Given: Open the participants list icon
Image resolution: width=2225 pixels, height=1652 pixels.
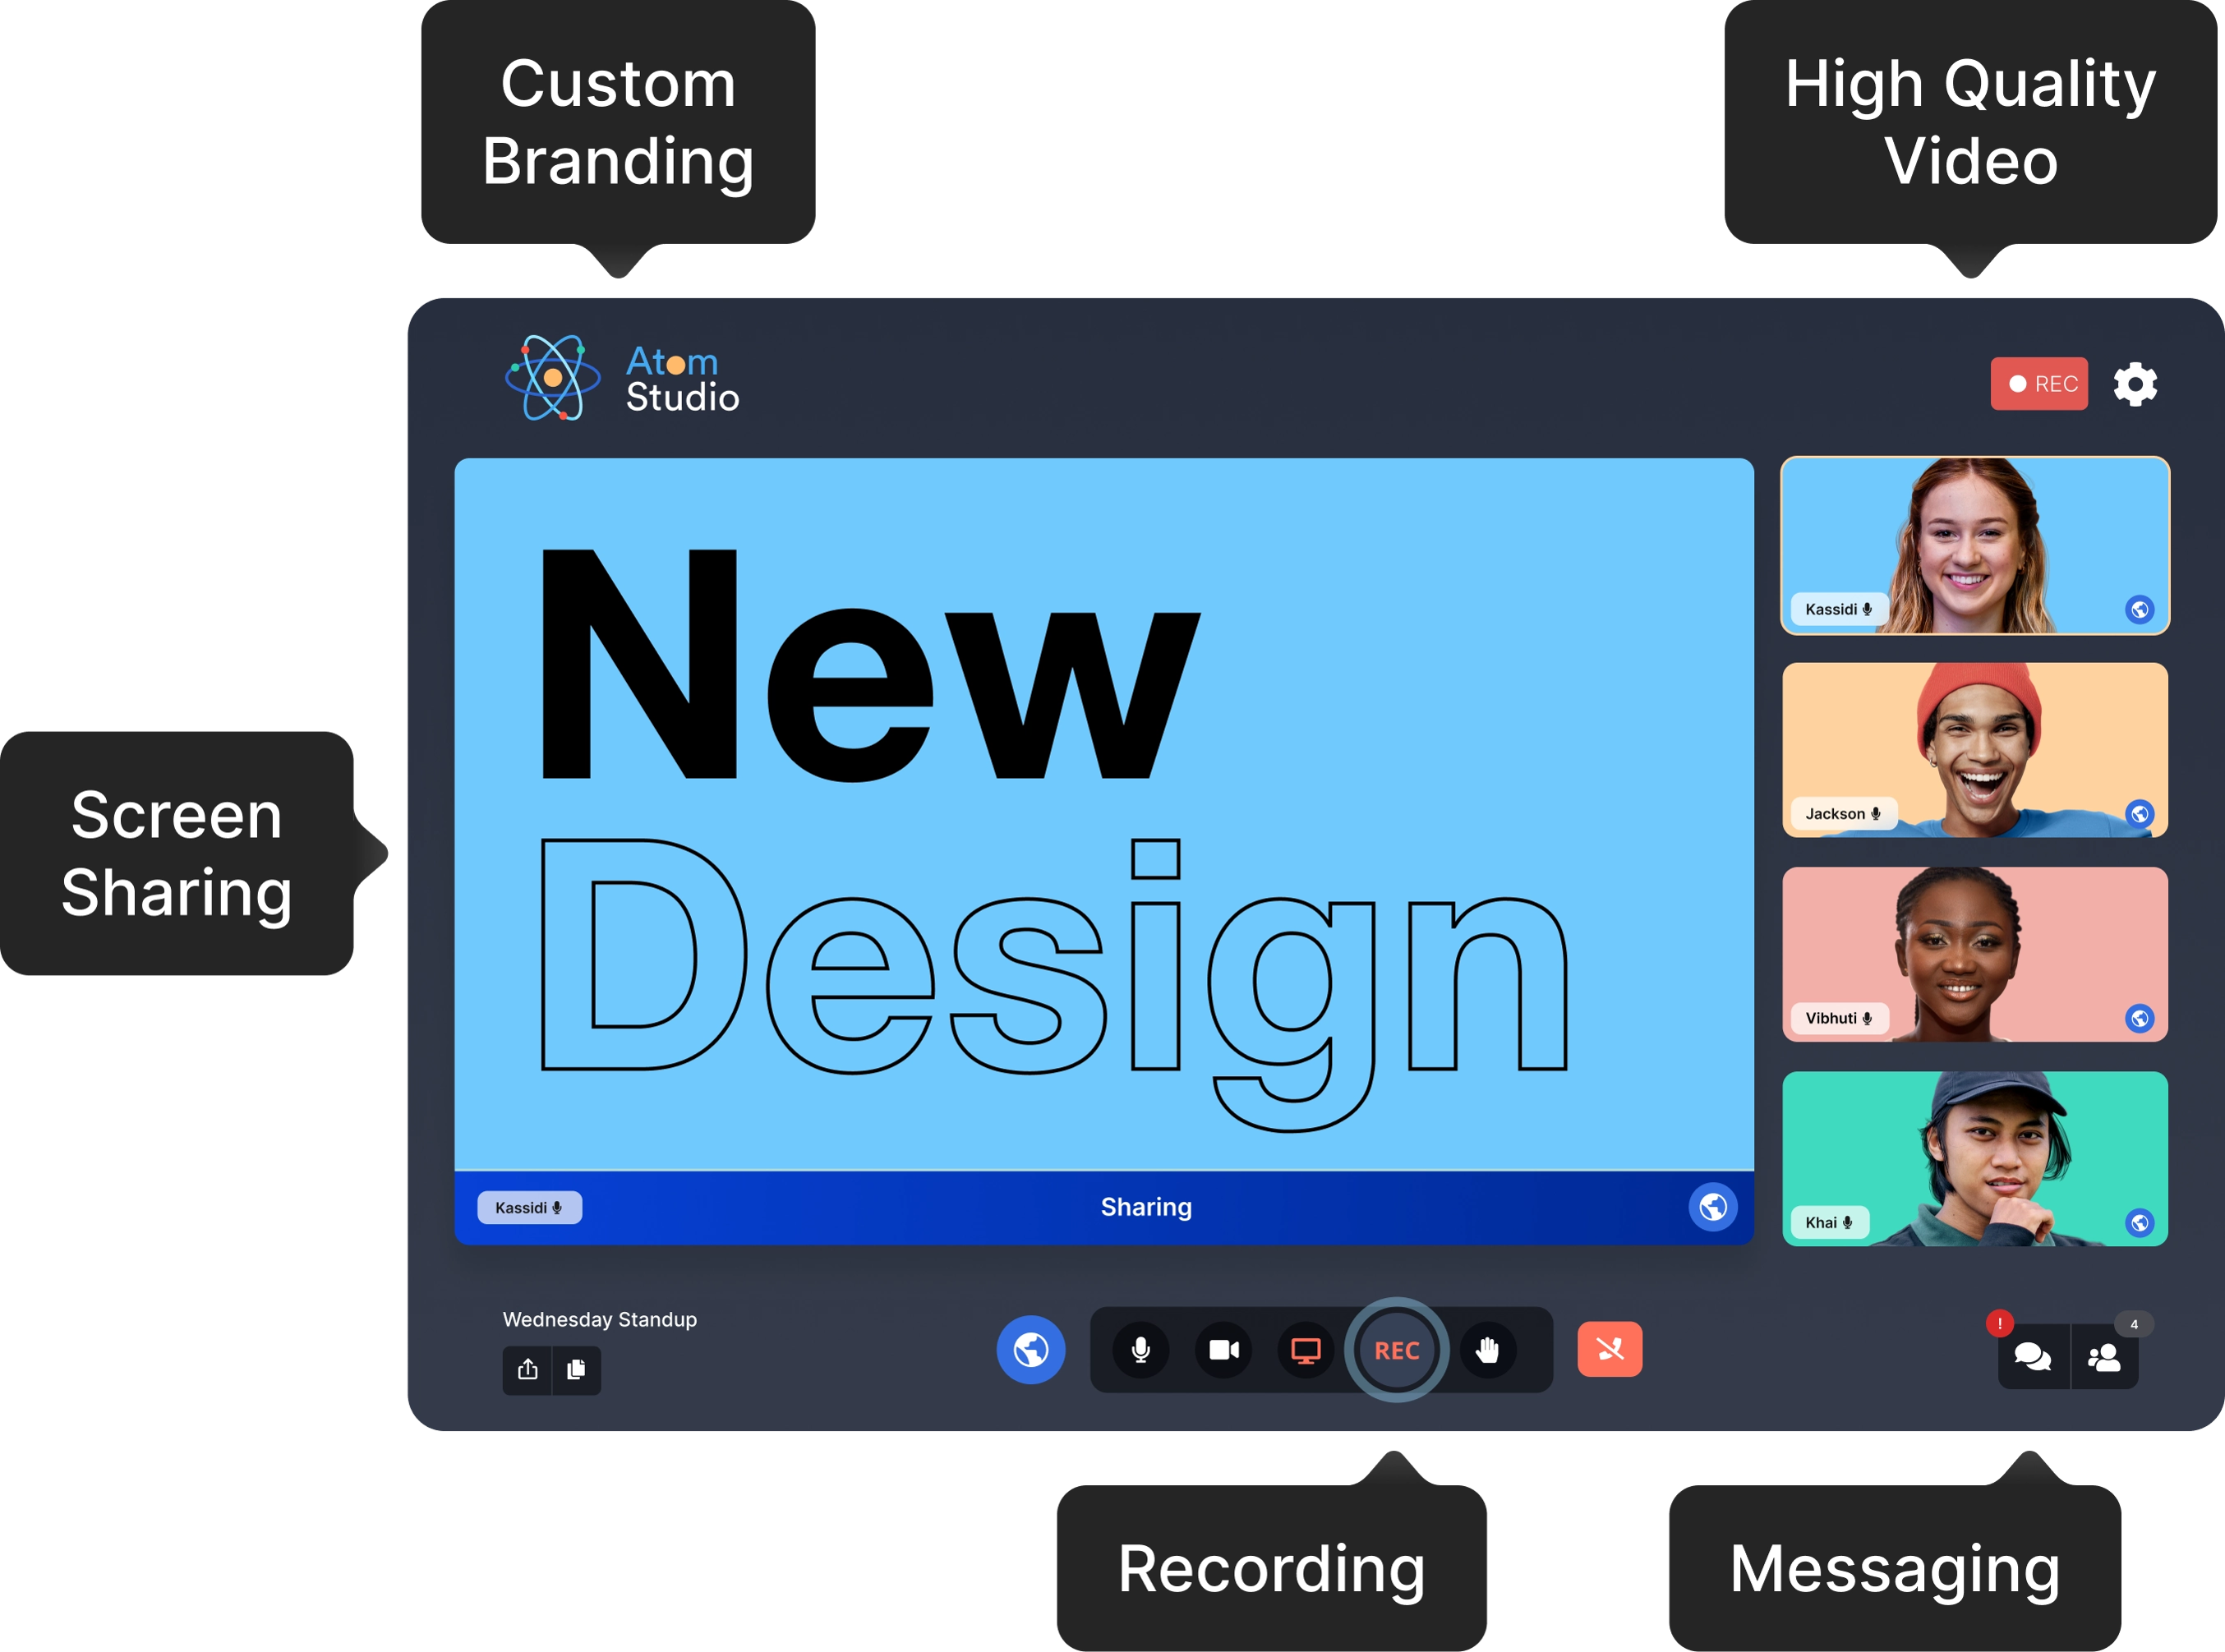Looking at the screenshot, I should pos(2104,1357).
